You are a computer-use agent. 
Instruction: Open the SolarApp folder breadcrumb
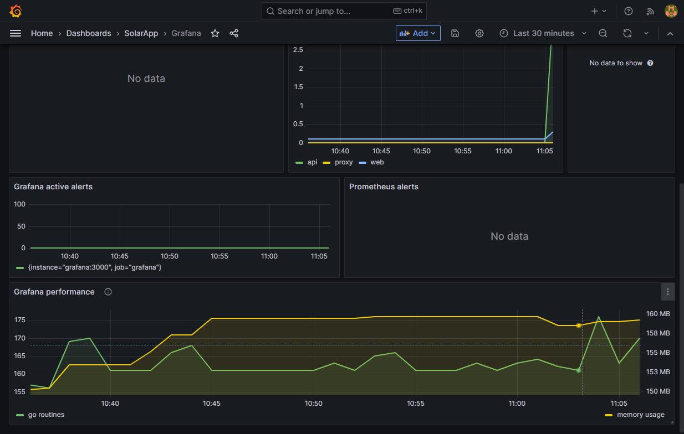(141, 33)
